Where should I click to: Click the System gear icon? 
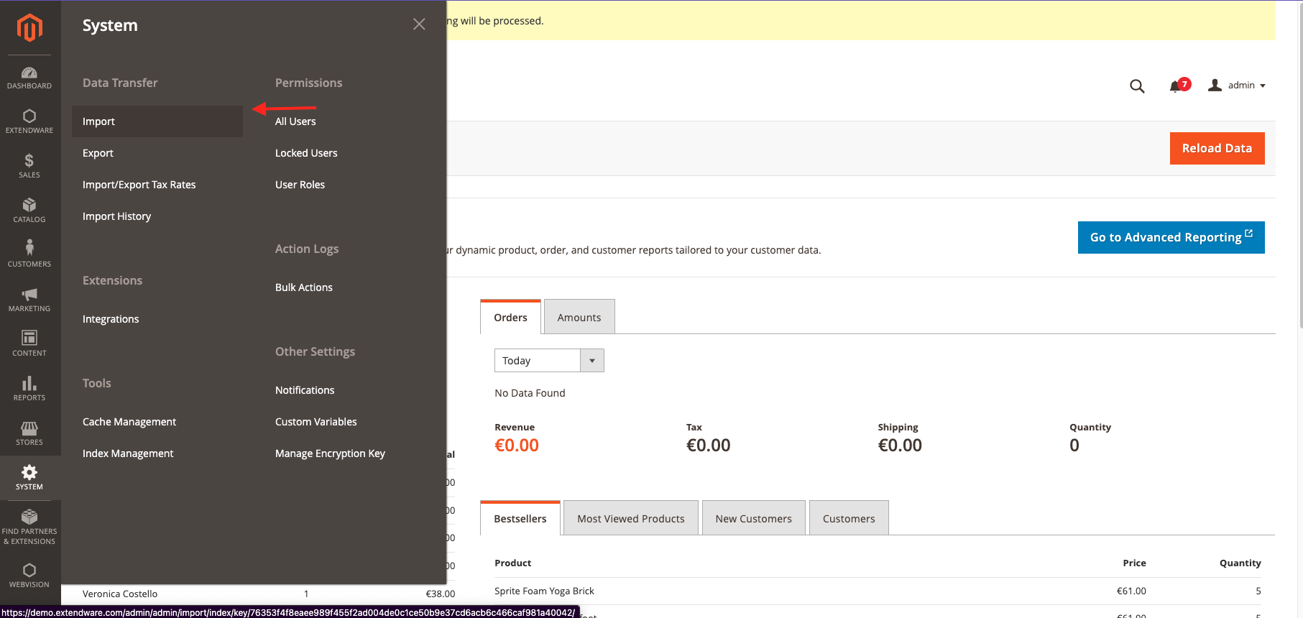tap(29, 472)
